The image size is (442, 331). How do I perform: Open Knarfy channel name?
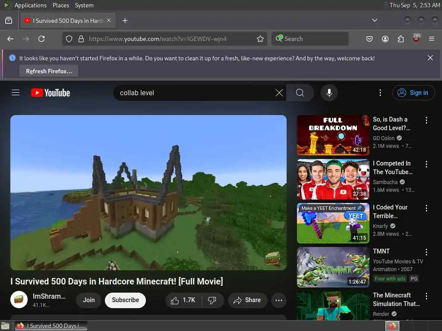[380, 226]
